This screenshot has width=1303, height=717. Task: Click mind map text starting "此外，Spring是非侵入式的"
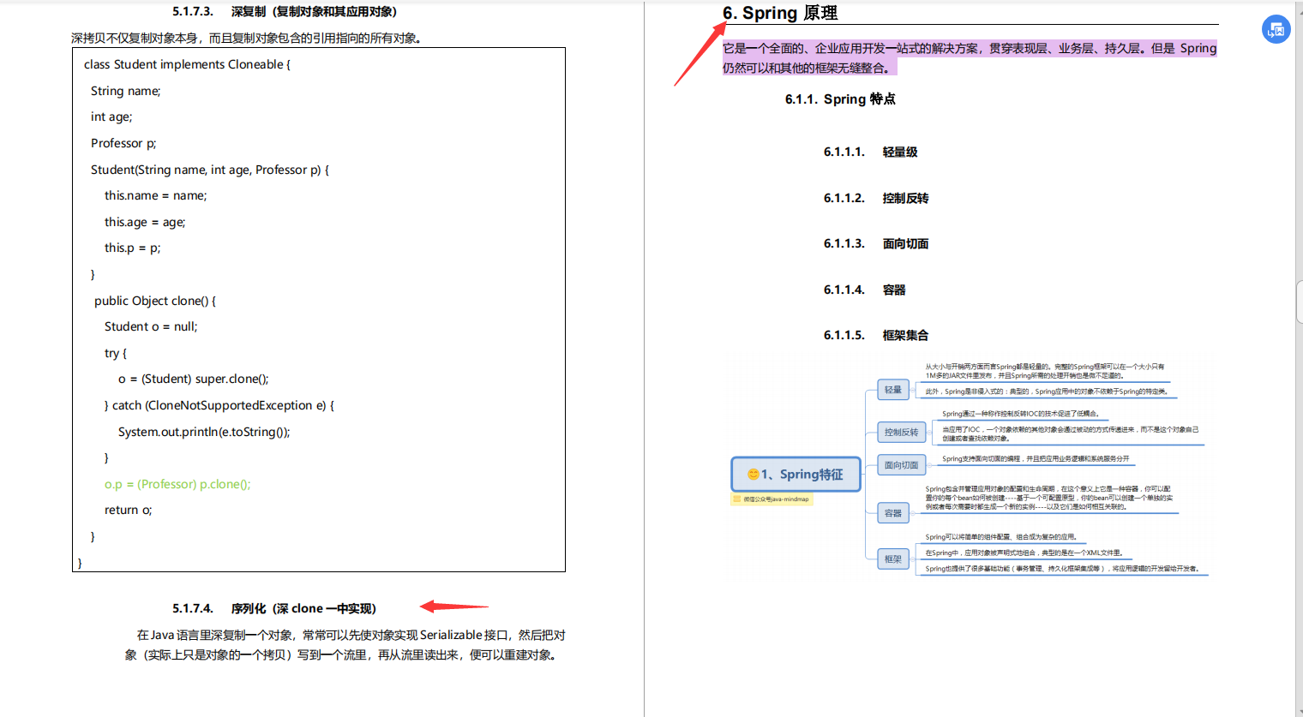pyautogui.click(x=1047, y=391)
